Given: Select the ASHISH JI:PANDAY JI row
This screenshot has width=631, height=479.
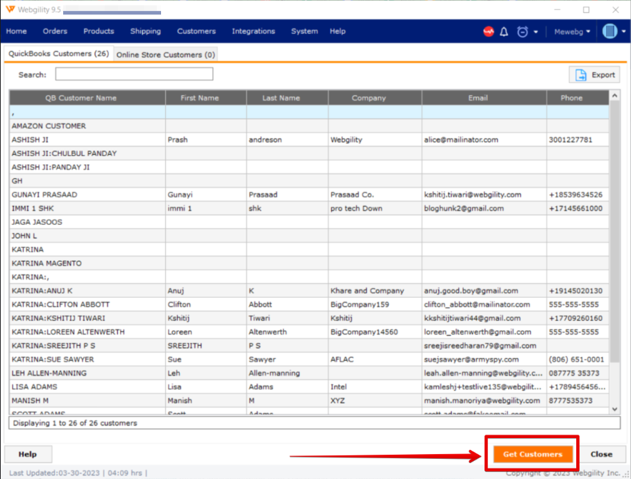Looking at the screenshot, I should pyautogui.click(x=309, y=167).
